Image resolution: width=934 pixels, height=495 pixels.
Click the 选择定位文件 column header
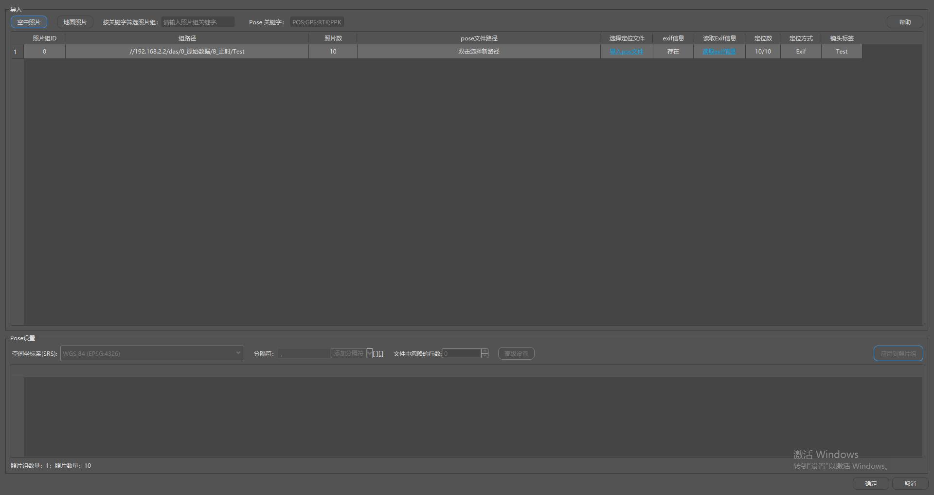pyautogui.click(x=627, y=38)
